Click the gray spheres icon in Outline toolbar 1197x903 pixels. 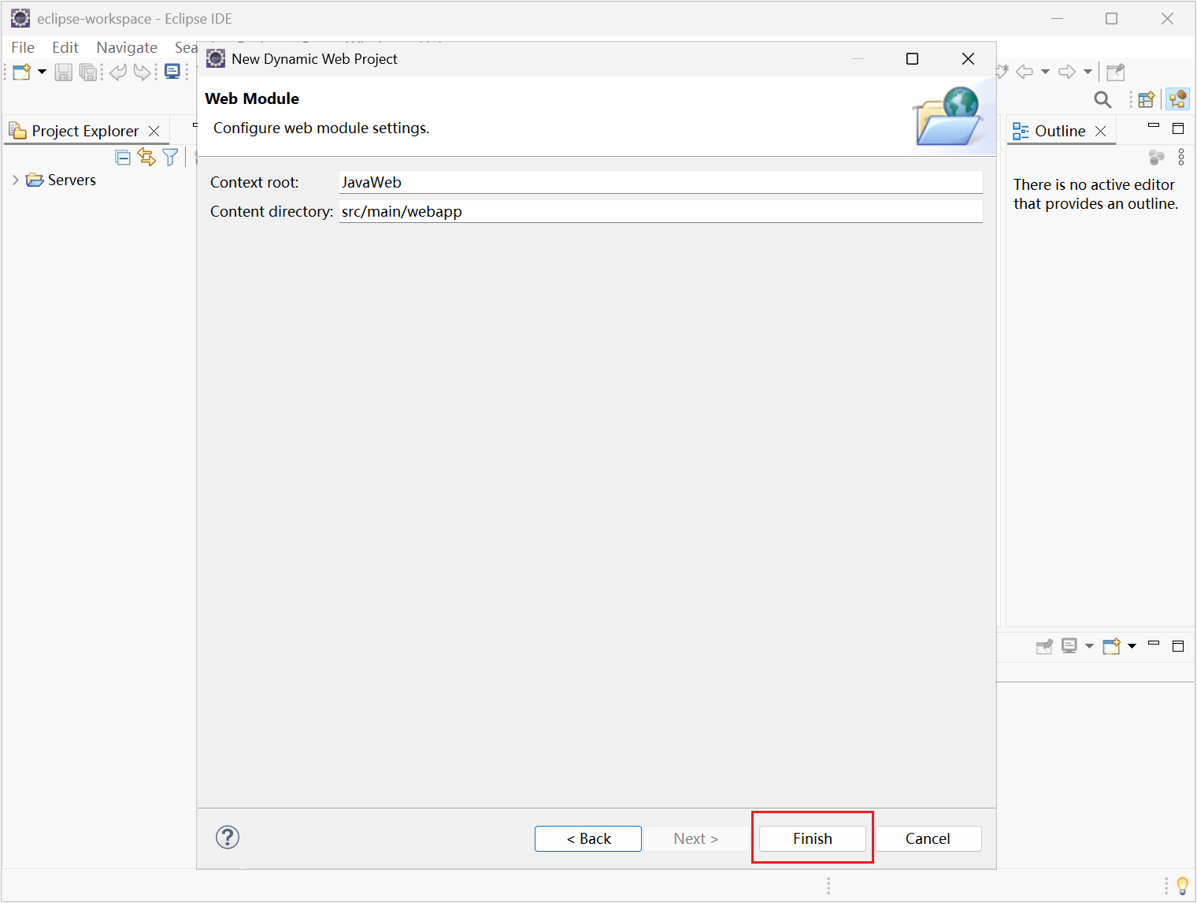click(1156, 158)
